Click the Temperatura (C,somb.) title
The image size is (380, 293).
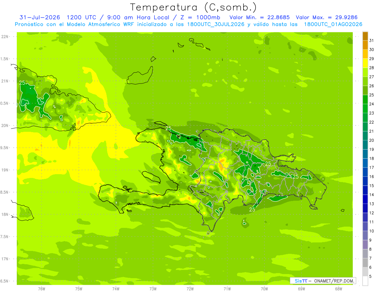coord(193,7)
